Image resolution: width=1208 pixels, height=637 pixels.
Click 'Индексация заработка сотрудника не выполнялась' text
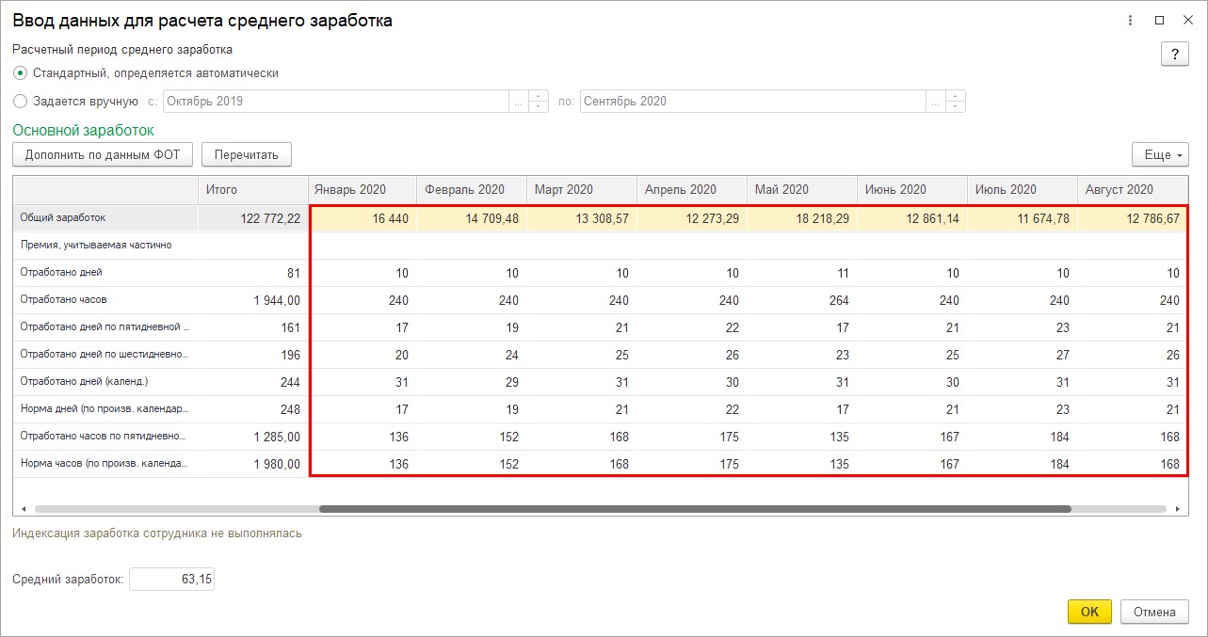[157, 533]
